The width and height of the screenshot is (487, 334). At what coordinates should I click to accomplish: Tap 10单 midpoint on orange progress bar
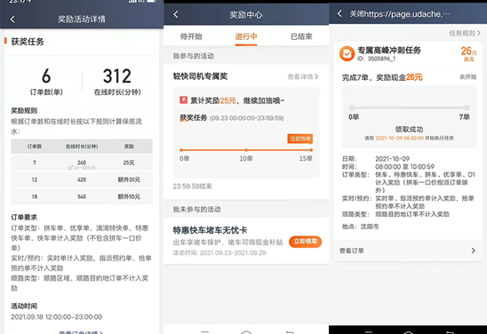click(246, 150)
